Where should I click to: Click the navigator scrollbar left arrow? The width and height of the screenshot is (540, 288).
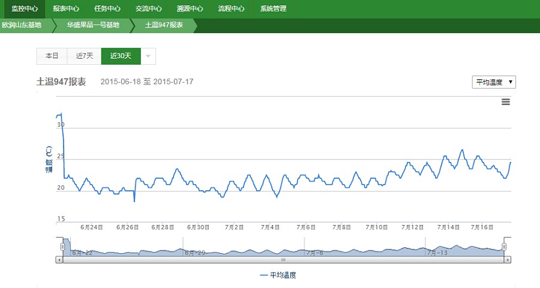[59, 260]
